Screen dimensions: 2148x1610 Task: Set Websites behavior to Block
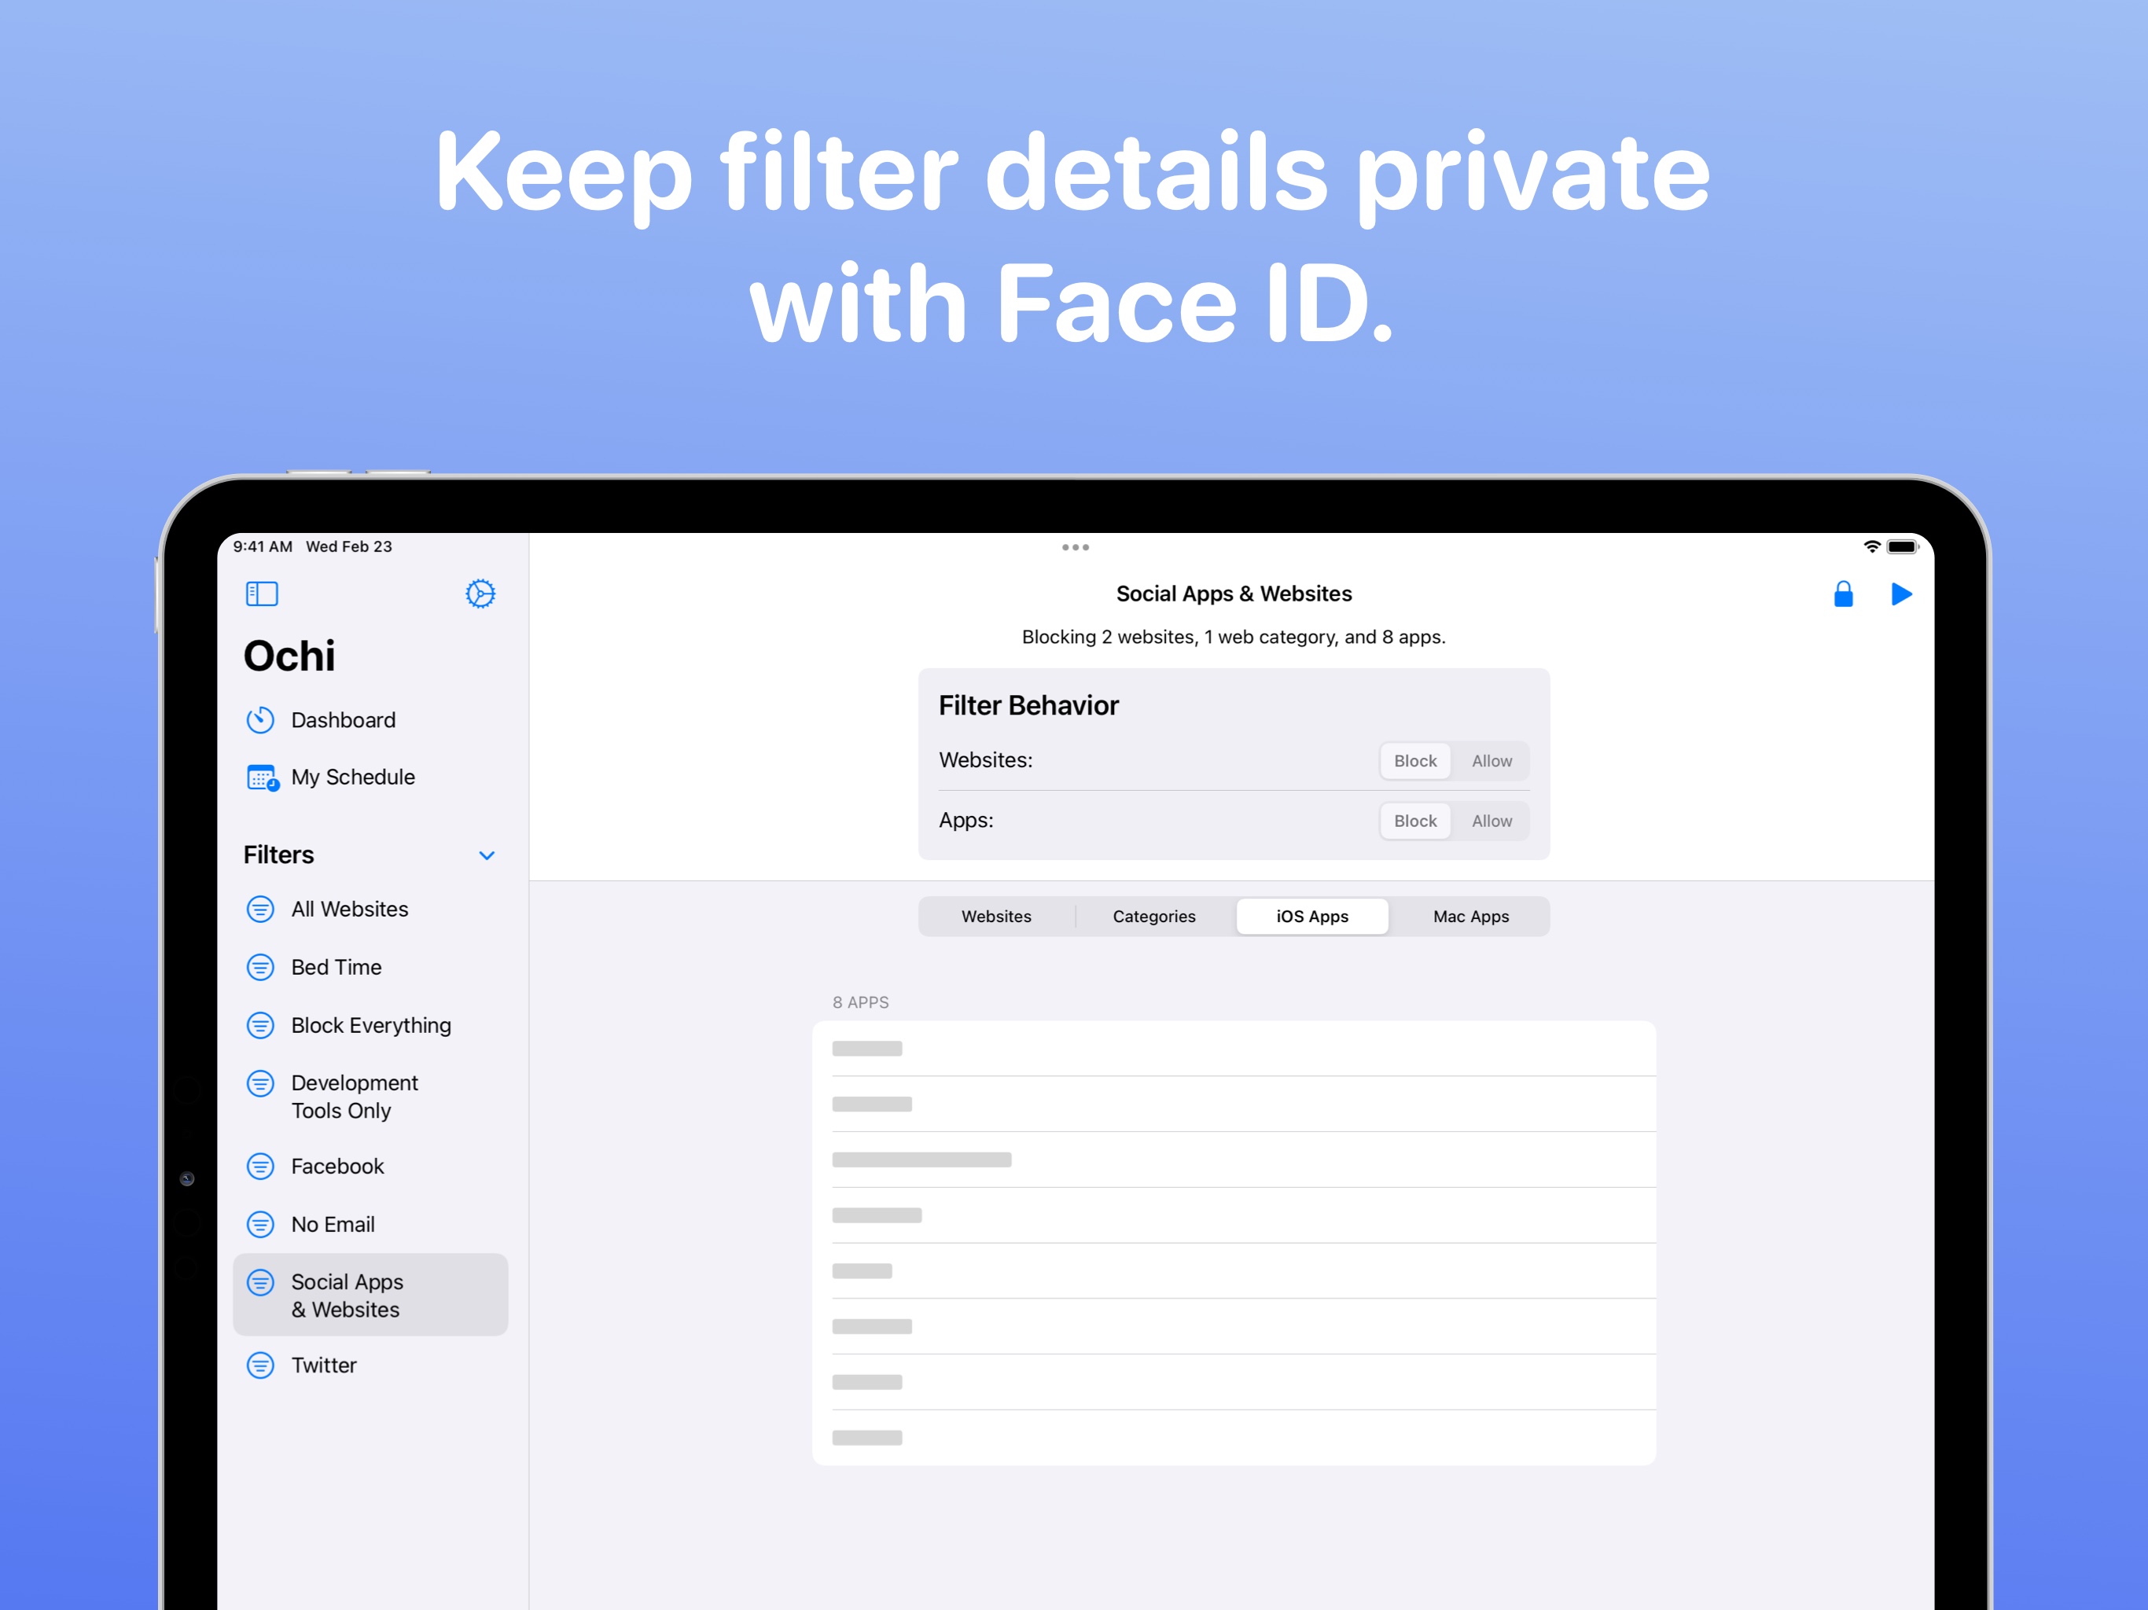(x=1414, y=760)
